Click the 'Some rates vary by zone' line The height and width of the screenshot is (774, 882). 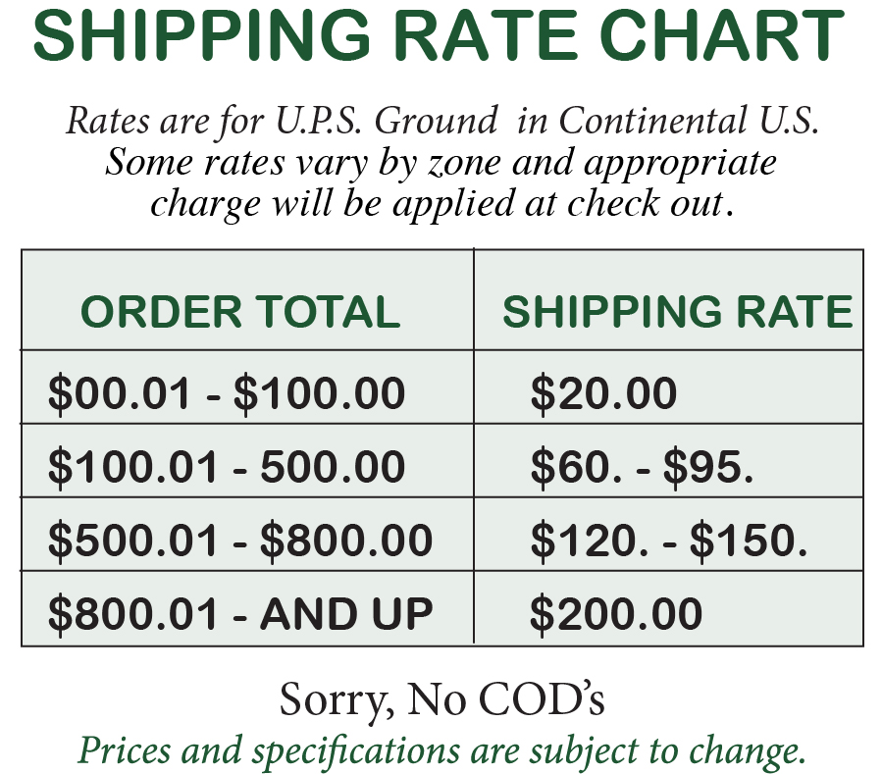click(x=312, y=162)
